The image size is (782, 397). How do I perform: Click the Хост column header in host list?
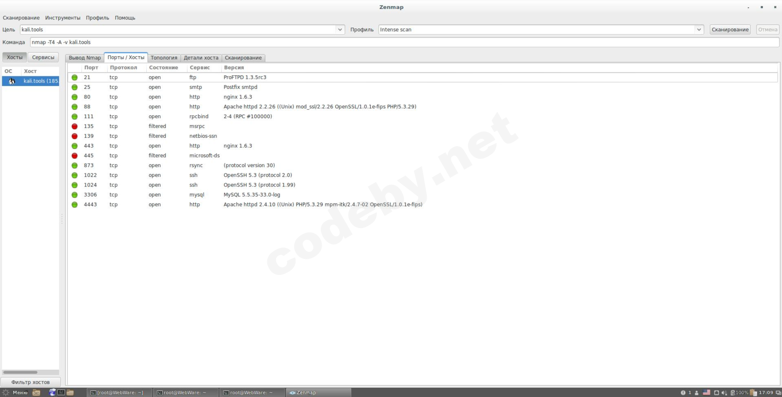click(x=40, y=71)
